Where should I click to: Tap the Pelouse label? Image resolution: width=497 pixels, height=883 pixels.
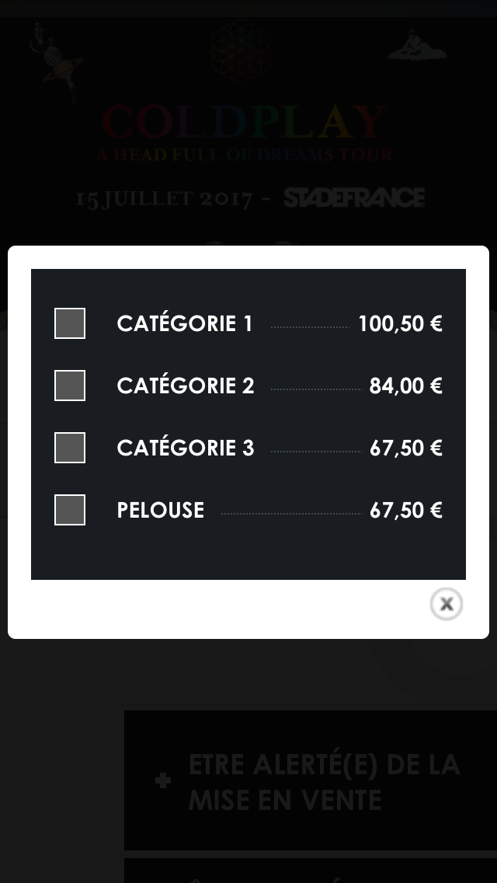tap(161, 510)
